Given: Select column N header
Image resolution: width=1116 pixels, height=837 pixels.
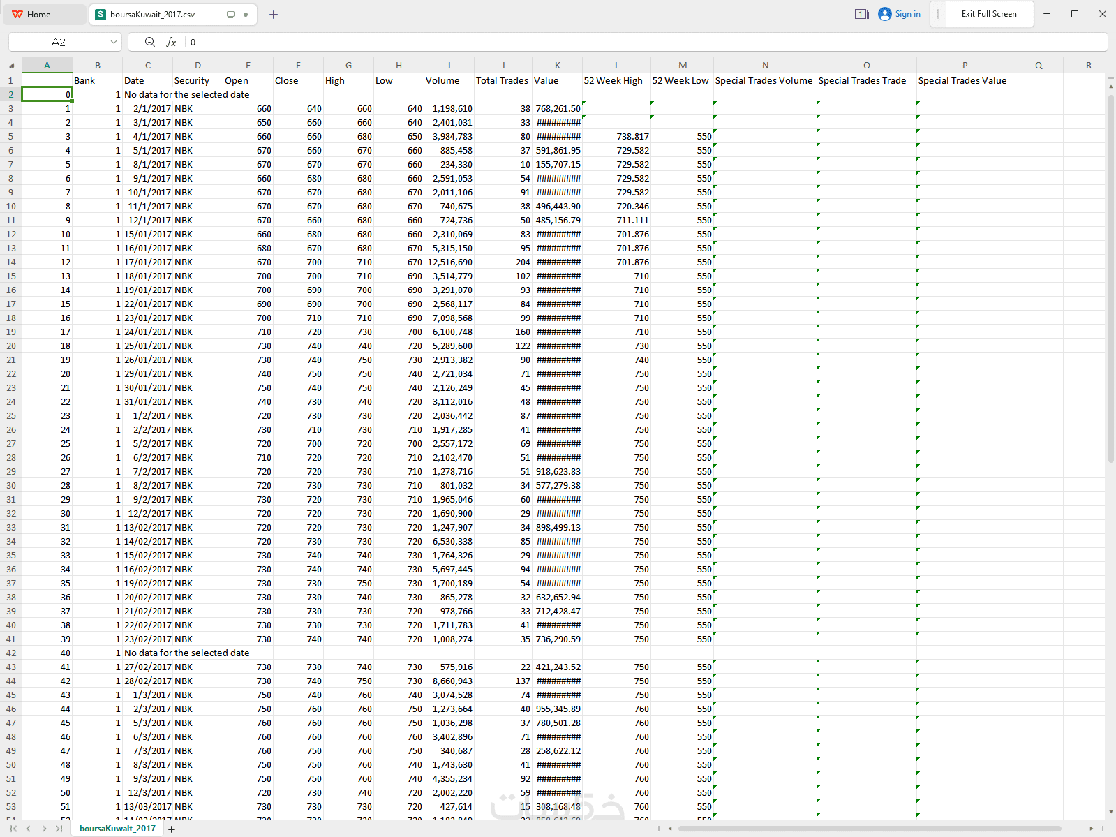Looking at the screenshot, I should coord(765,65).
